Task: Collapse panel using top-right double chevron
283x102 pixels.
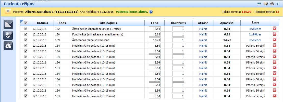Action: [278, 4]
